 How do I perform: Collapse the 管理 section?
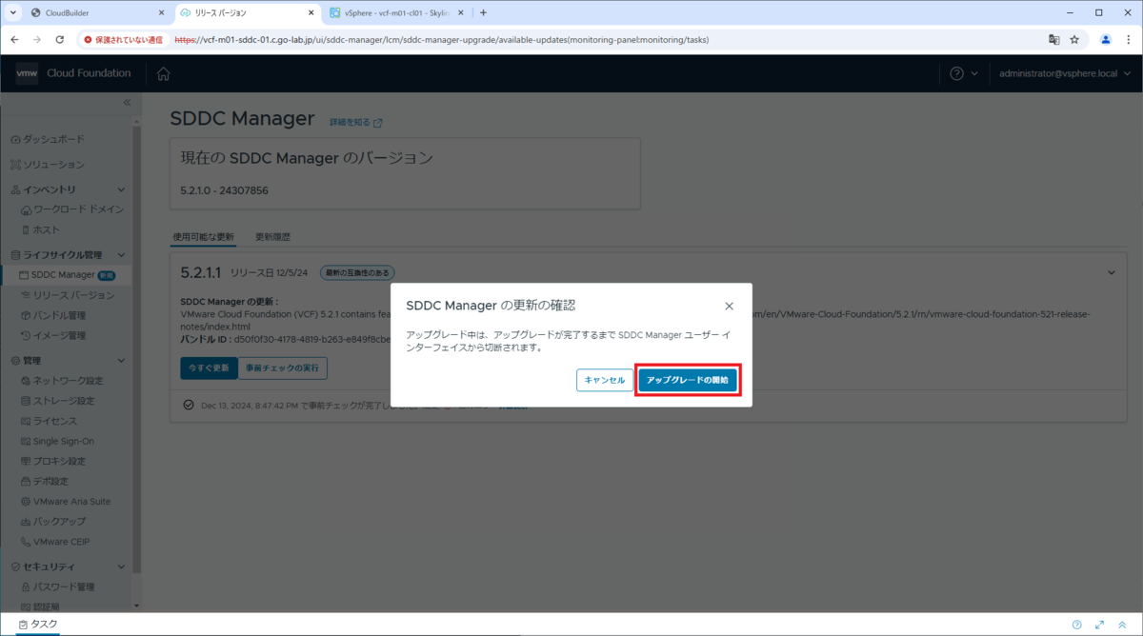121,361
